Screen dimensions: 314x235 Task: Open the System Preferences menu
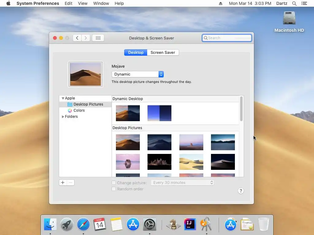[x=38, y=3]
